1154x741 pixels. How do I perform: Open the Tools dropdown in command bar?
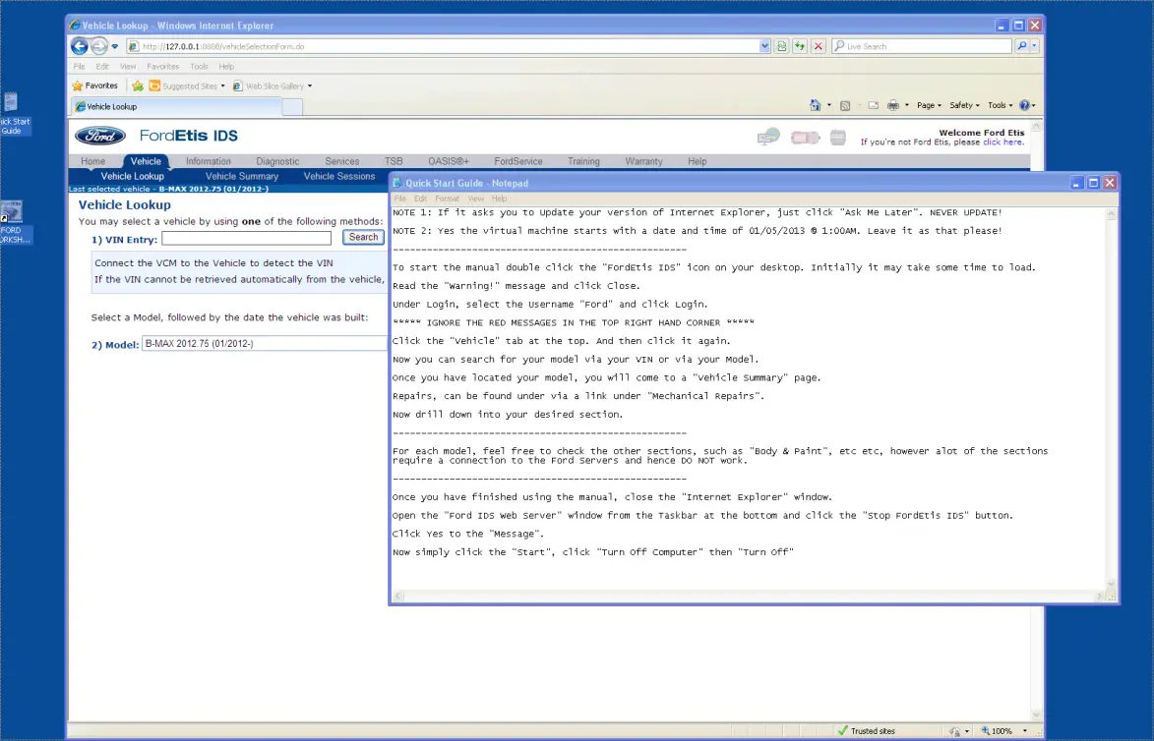click(x=1001, y=105)
